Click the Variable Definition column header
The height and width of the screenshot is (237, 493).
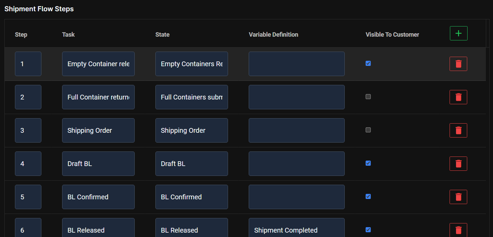coord(273,35)
